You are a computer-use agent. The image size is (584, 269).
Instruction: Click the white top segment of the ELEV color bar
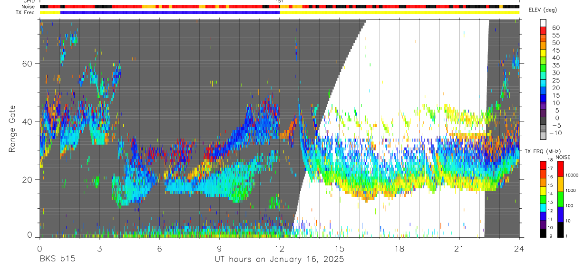(x=543, y=23)
